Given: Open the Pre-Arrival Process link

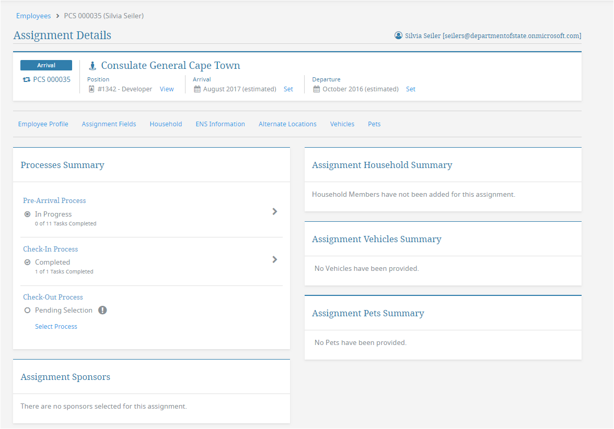Looking at the screenshot, I should click(x=54, y=200).
